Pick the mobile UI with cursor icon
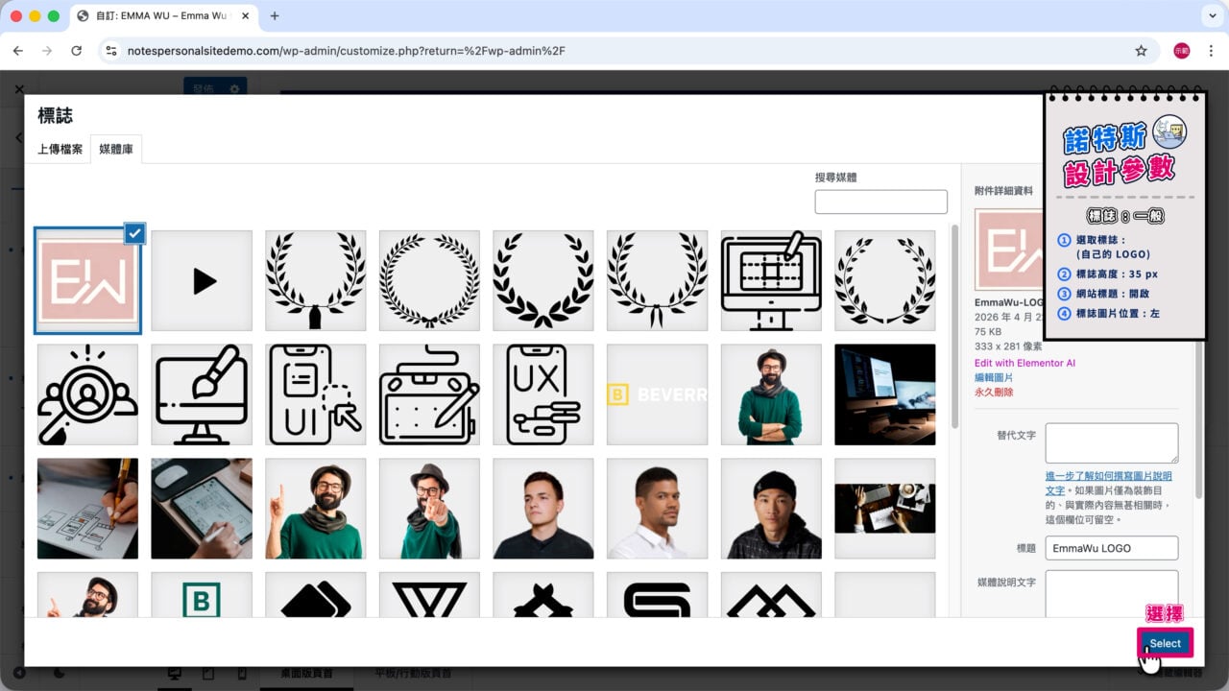This screenshot has width=1229, height=691. (x=316, y=394)
